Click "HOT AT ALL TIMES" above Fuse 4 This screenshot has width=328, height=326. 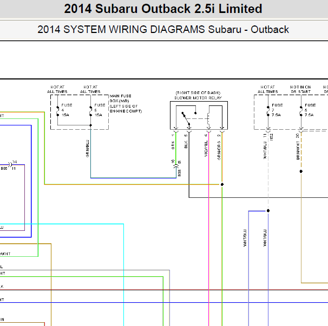pos(57,89)
